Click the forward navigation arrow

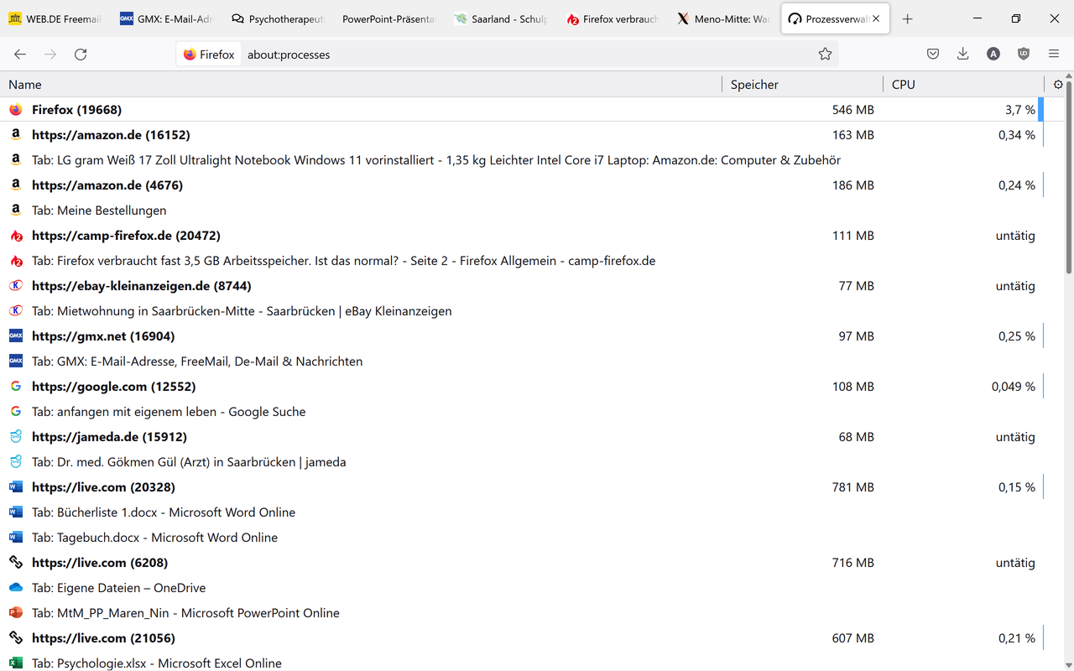[50, 55]
